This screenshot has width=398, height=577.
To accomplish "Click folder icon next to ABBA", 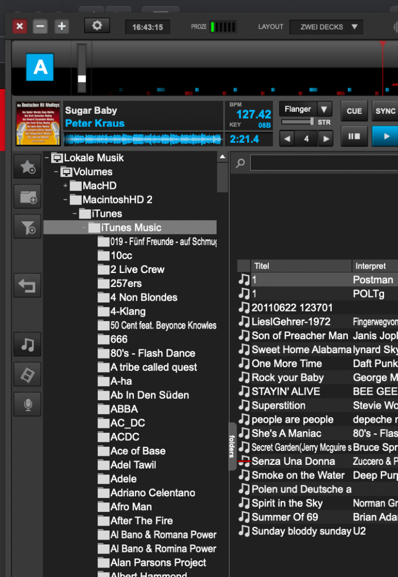I will pos(104,409).
